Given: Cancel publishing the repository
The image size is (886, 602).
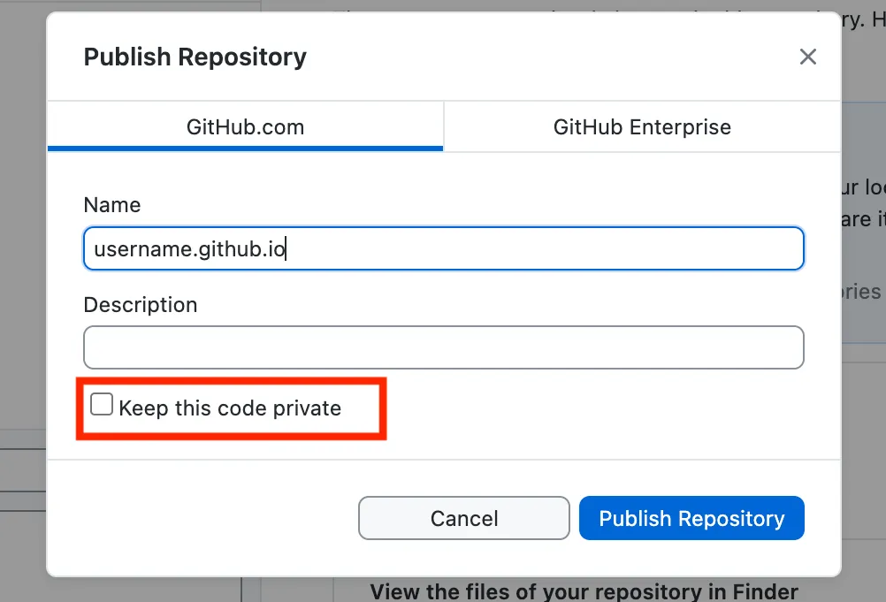Looking at the screenshot, I should coord(463,518).
